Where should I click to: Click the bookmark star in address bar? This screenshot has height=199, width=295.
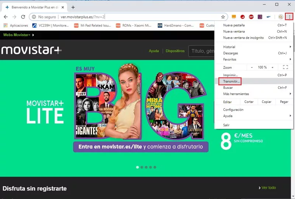tap(223, 17)
